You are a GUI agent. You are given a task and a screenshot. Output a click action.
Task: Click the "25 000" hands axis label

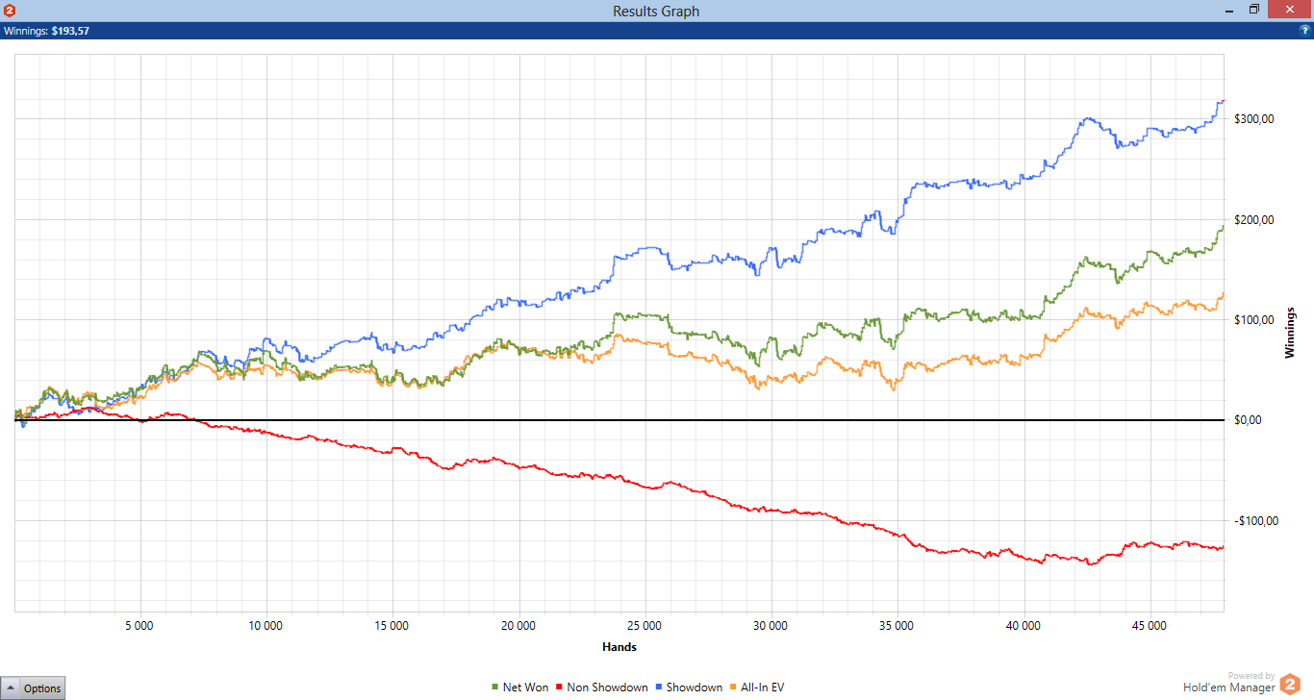point(644,626)
